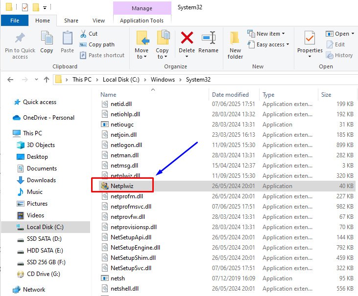Select Local Disk (C:) in navigation pane
The height and width of the screenshot is (296, 358).
tap(45, 227)
